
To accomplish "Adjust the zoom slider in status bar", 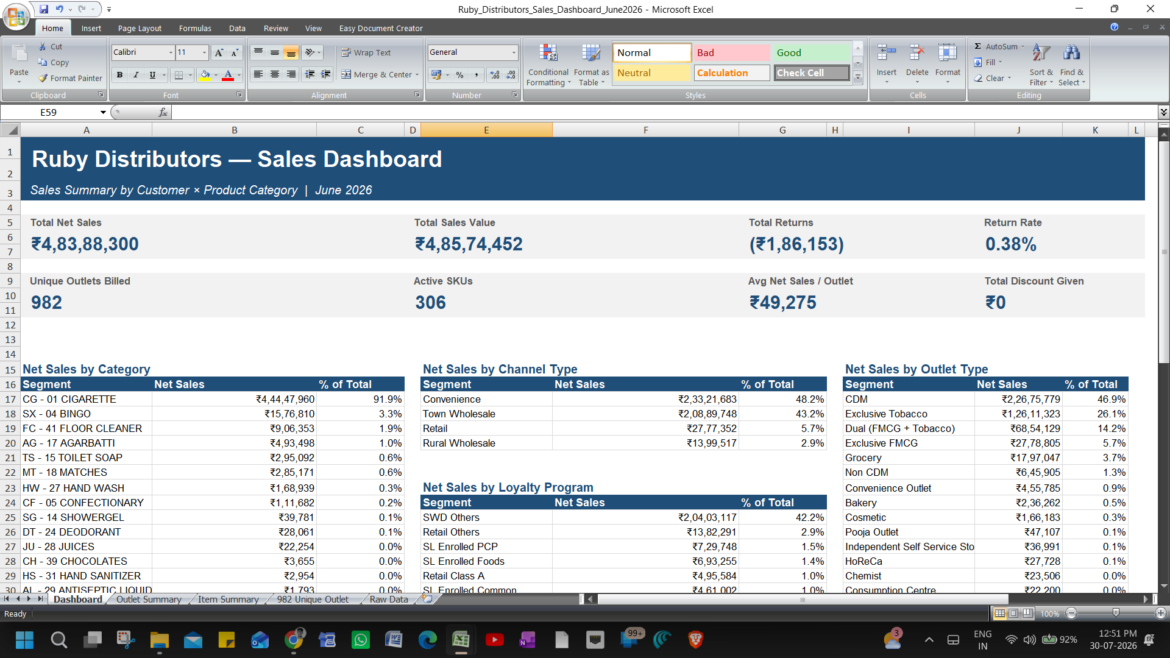I will 1116,614.
